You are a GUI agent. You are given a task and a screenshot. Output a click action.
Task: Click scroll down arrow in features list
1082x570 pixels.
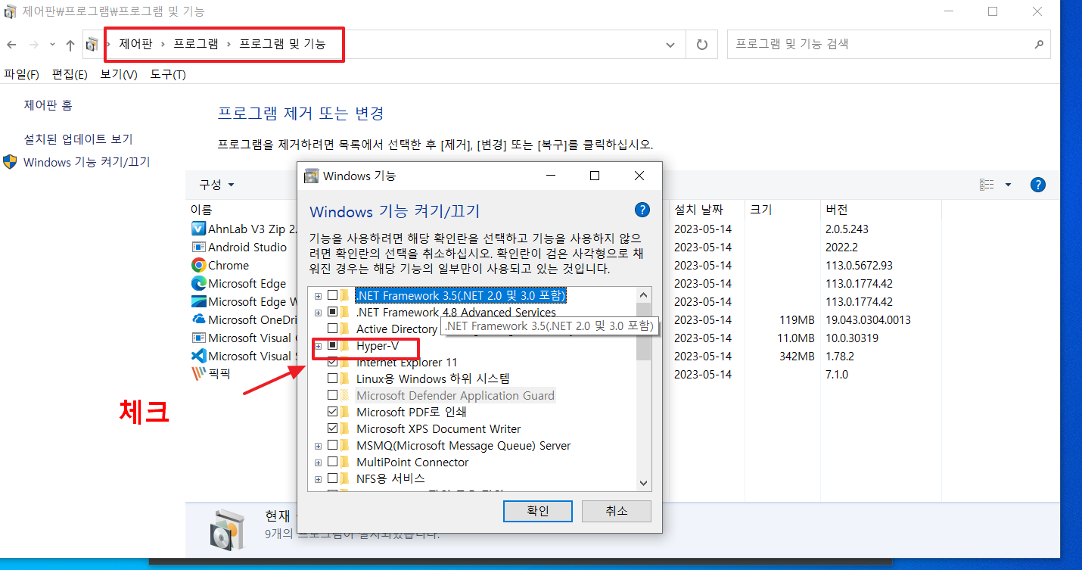[x=644, y=482]
